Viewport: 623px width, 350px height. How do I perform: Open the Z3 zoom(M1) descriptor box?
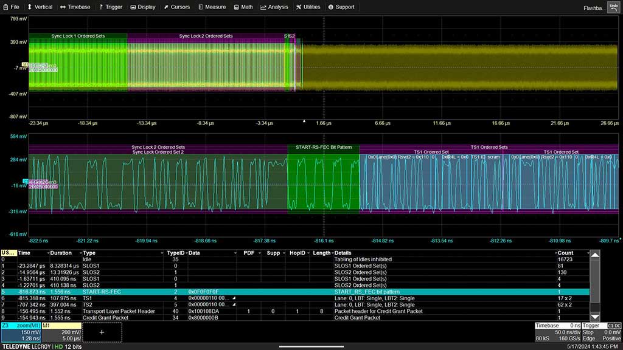pyautogui.click(x=20, y=332)
